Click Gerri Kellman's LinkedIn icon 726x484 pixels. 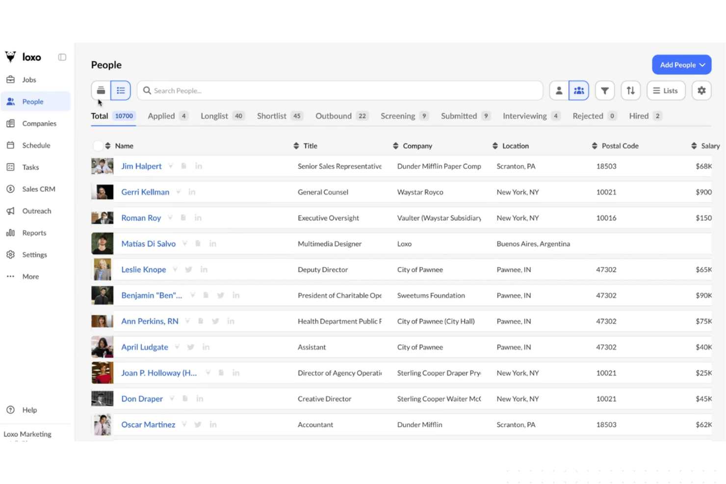pyautogui.click(x=192, y=192)
